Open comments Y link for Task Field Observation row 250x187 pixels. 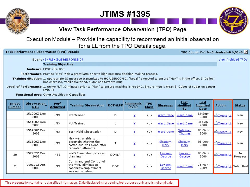134,132
